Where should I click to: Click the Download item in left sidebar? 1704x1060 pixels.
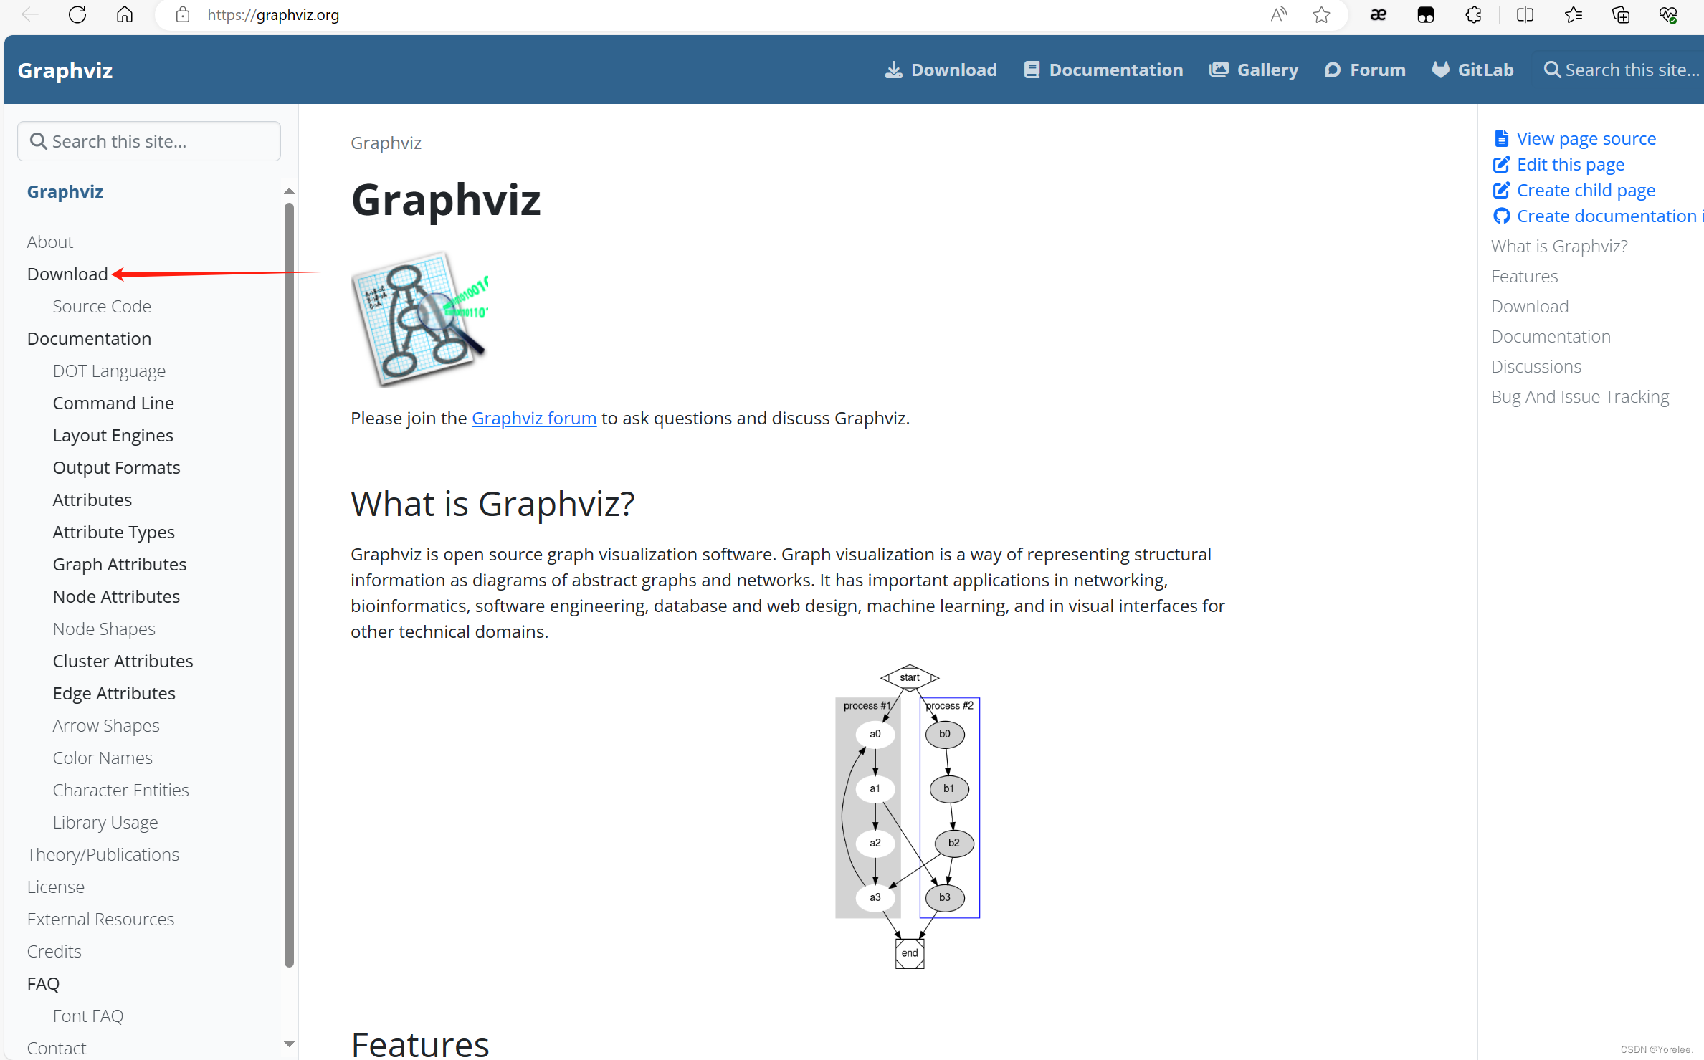pos(67,274)
